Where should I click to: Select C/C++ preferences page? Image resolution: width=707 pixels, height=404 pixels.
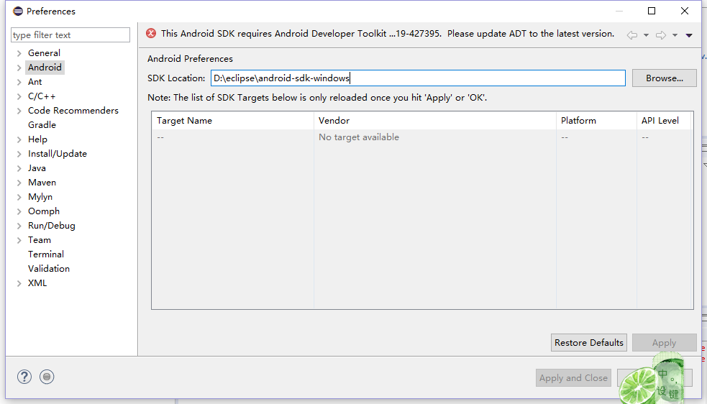(42, 96)
